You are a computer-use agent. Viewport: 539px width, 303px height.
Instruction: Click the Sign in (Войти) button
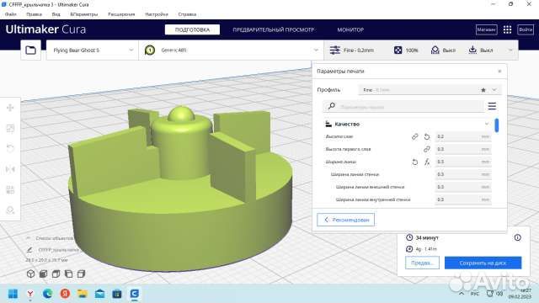pos(526,30)
